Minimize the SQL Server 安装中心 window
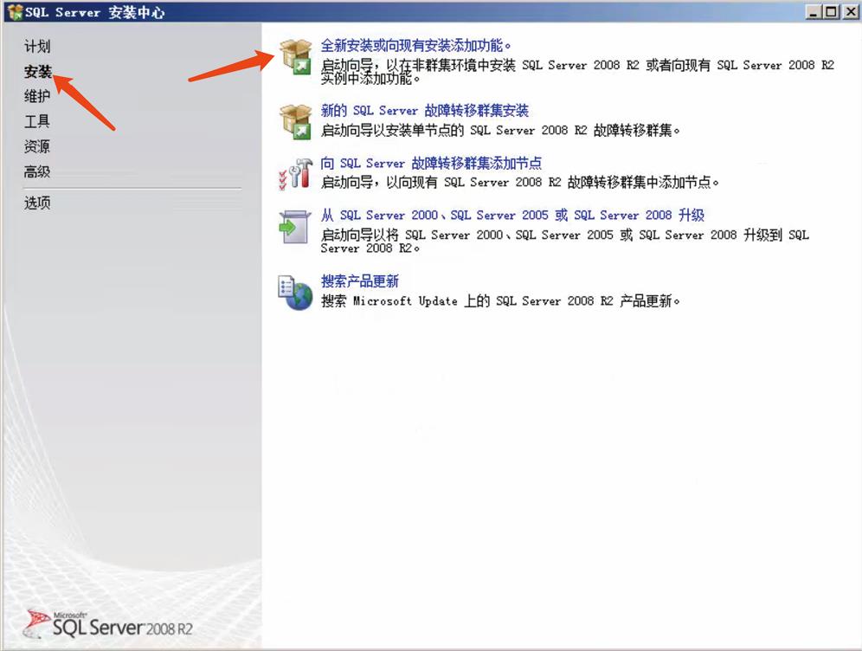The width and height of the screenshot is (862, 651). pos(814,11)
